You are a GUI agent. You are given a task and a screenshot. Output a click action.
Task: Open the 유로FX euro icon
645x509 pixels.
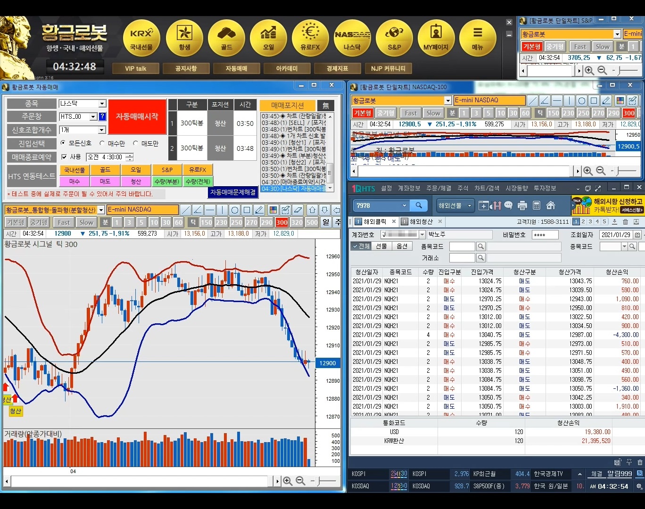(310, 38)
